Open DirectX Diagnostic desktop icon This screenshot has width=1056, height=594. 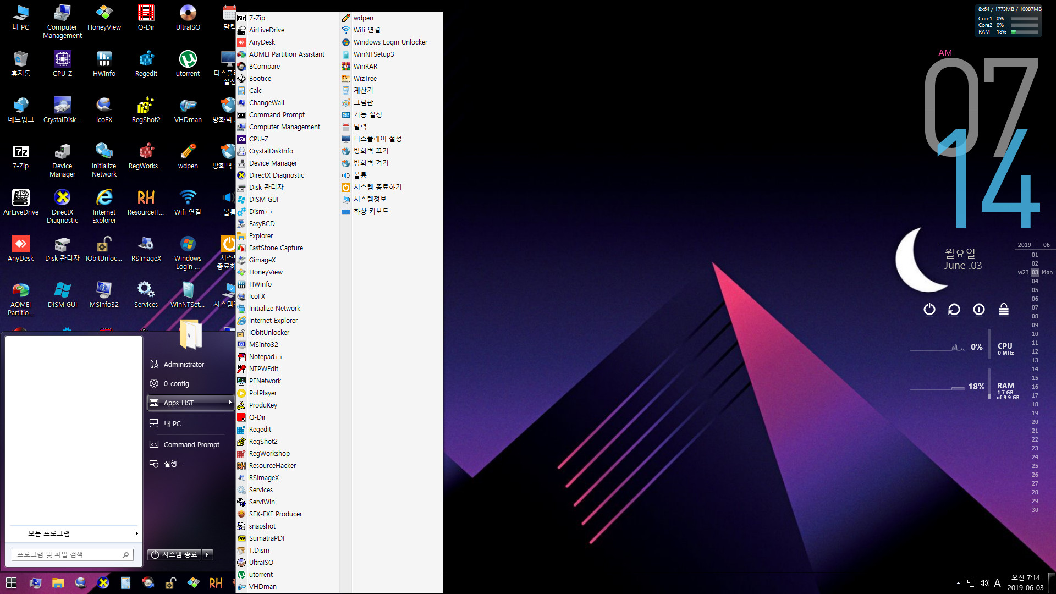click(62, 206)
